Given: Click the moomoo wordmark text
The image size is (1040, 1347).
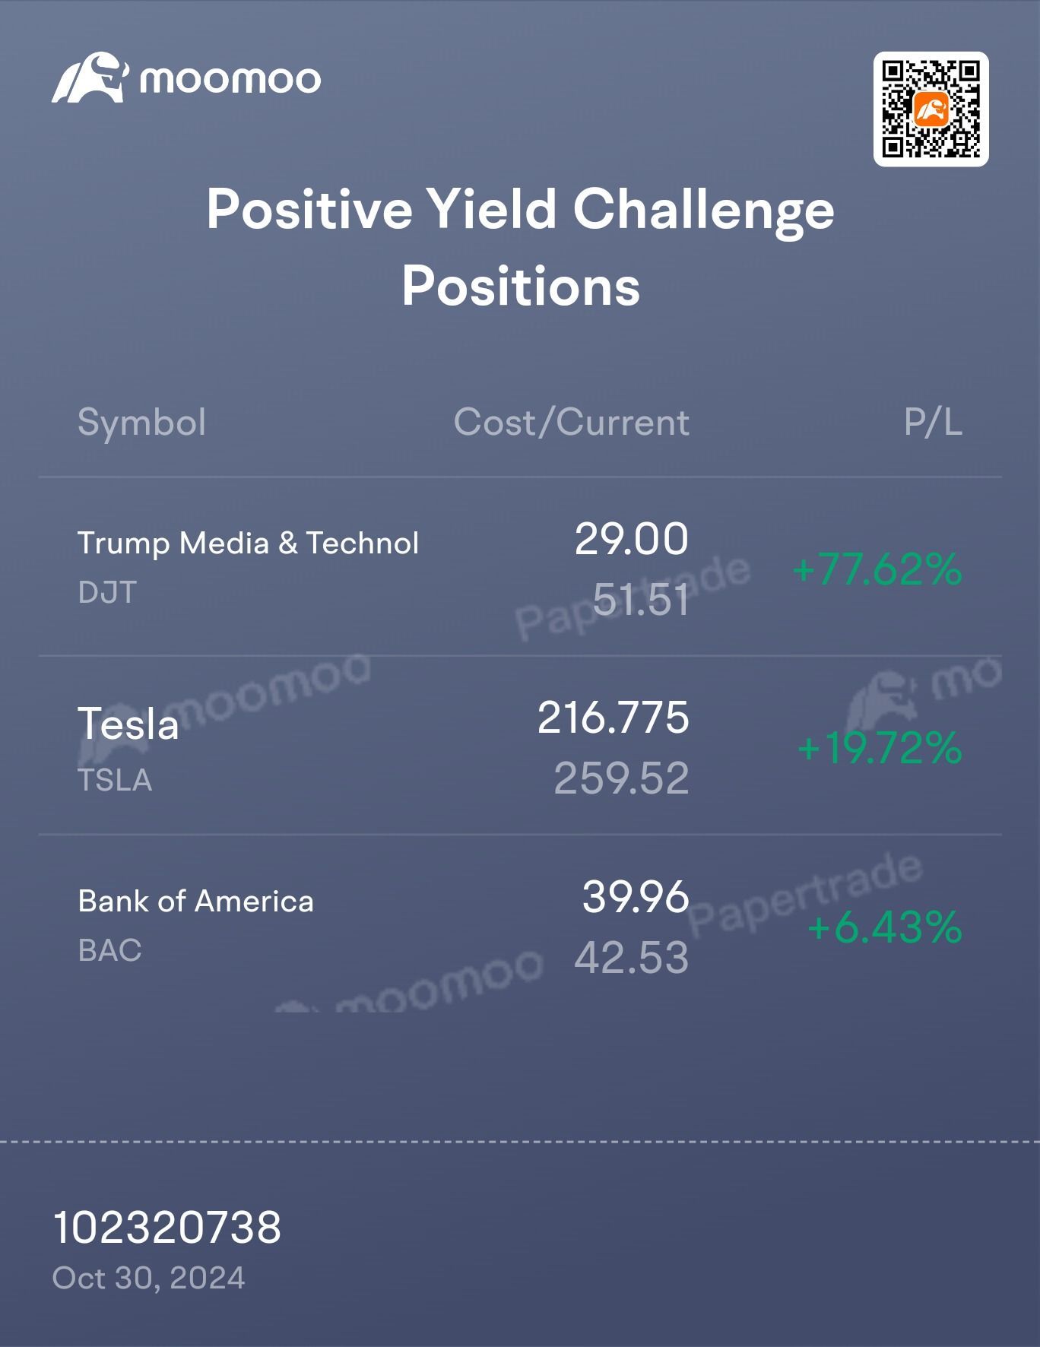Looking at the screenshot, I should [x=230, y=80].
